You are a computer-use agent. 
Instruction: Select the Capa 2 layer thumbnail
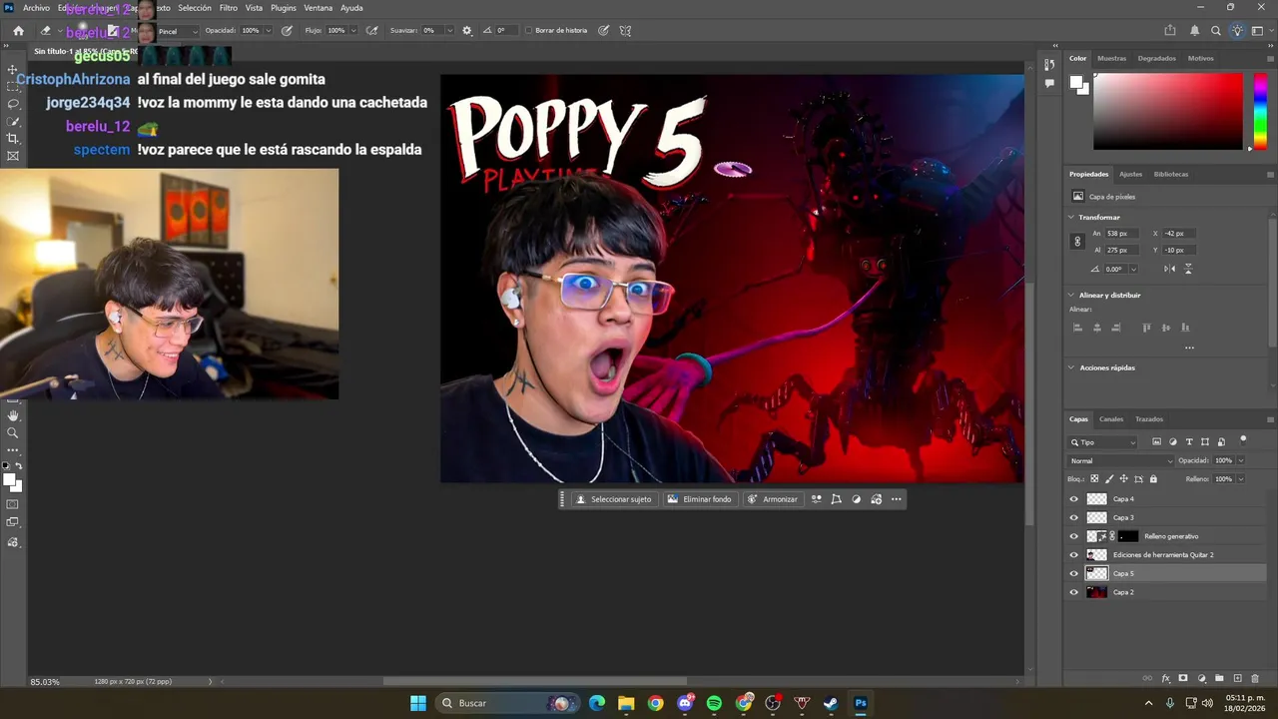pyautogui.click(x=1097, y=592)
